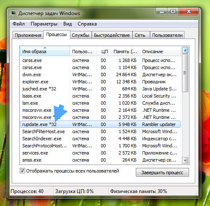The width and height of the screenshot is (210, 206).
Task: Click the process list scrollbar thumb
Action: point(185,73)
